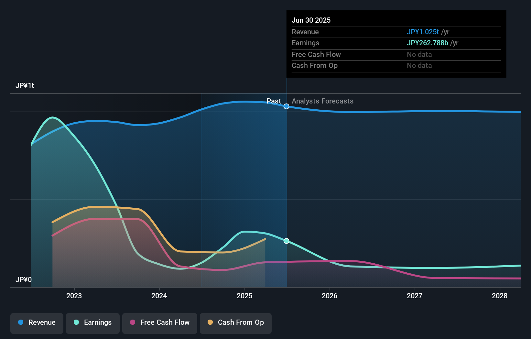Toggle Cash From Op series visibility
The height and width of the screenshot is (339, 531).
[x=235, y=323]
